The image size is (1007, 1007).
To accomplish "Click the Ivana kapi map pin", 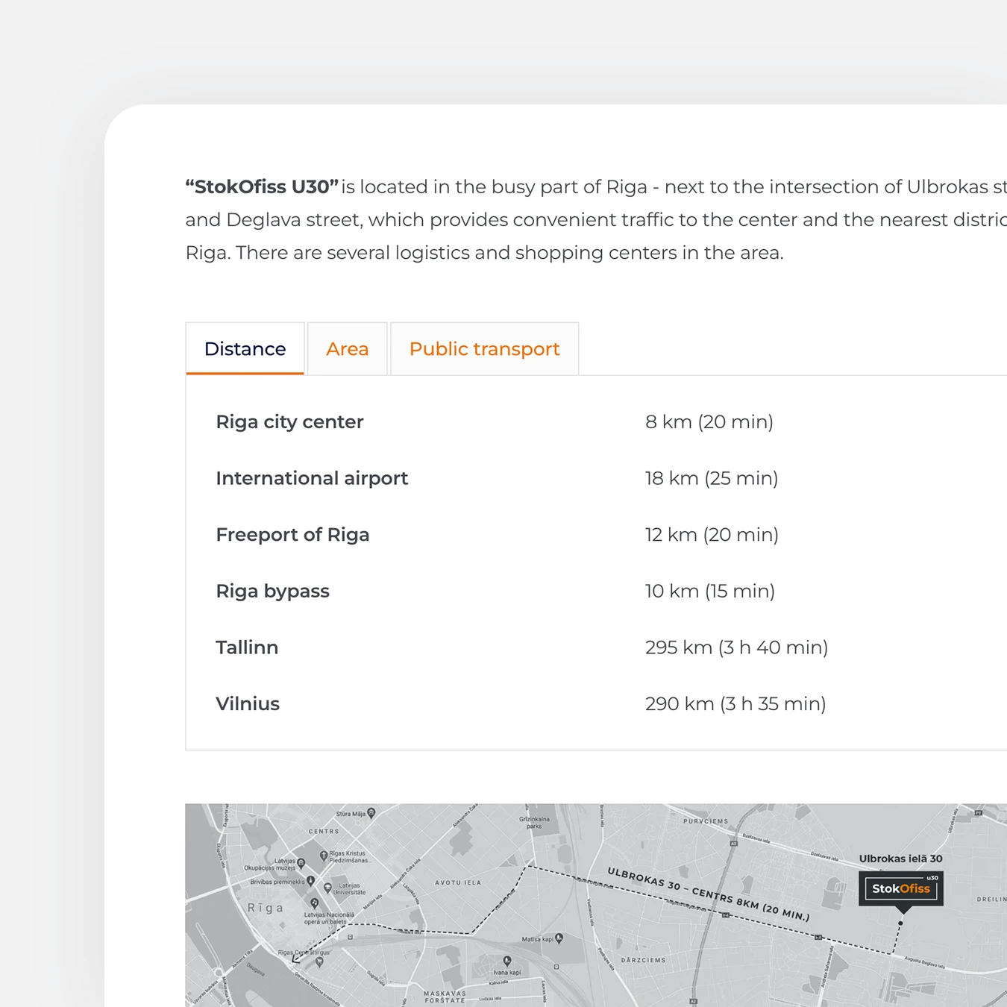I will (507, 961).
